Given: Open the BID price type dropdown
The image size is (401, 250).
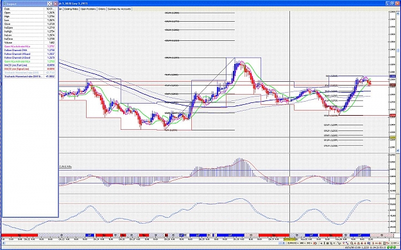Looking at the screenshot, I should coord(309,243).
